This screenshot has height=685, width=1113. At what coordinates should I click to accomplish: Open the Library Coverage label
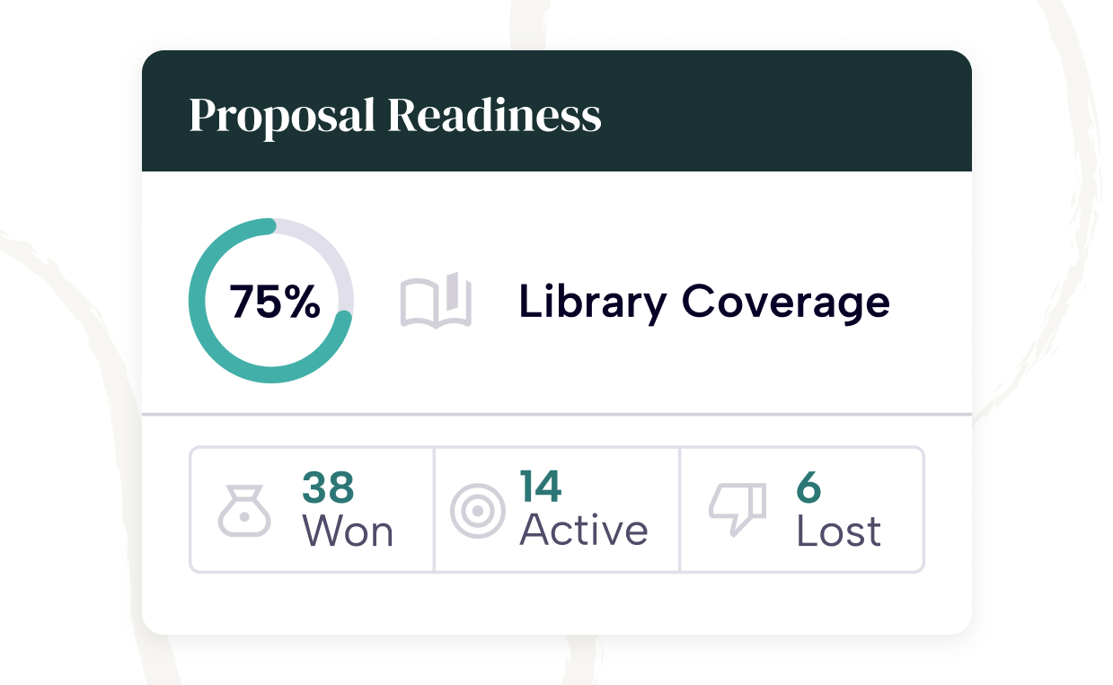[x=704, y=302]
